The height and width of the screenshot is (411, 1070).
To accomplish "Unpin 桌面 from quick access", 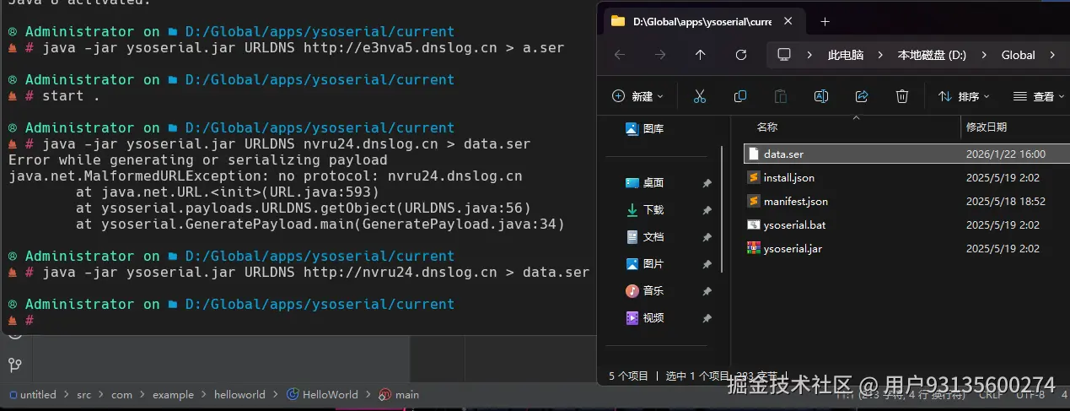I will 707,183.
